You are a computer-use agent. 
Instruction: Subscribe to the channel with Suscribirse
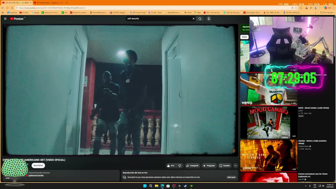pos(38,165)
